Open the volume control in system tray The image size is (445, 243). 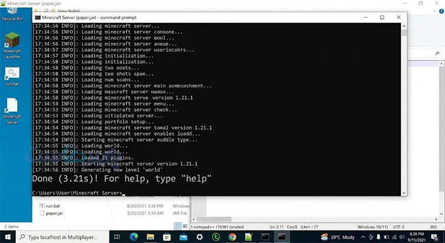(402, 237)
